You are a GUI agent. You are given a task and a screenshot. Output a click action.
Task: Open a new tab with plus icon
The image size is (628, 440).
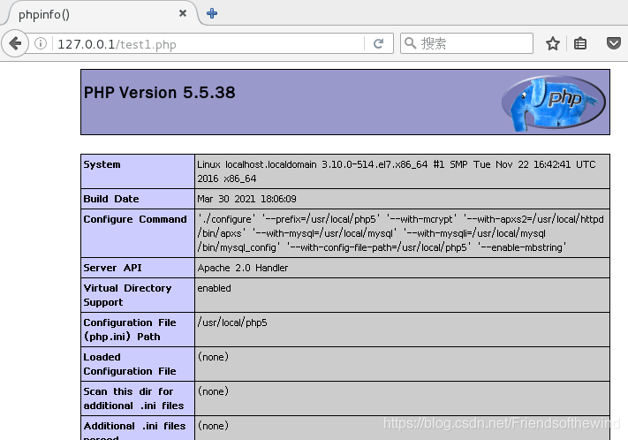(212, 13)
